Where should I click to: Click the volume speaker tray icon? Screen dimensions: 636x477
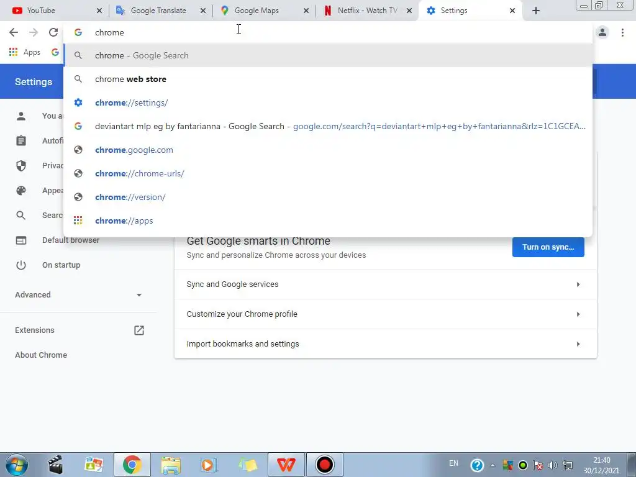[x=552, y=465]
